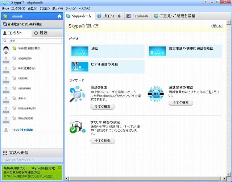Click 今すぐ検索 under 友達を検索
The height and width of the screenshot is (182, 232).
point(103,107)
